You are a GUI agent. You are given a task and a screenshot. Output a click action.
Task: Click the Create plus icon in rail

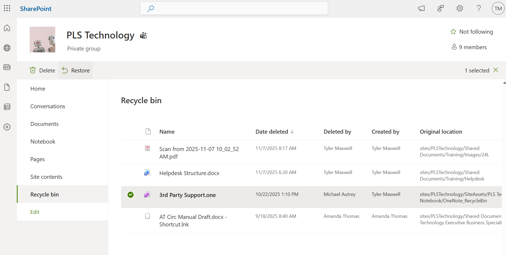[x=7, y=127]
